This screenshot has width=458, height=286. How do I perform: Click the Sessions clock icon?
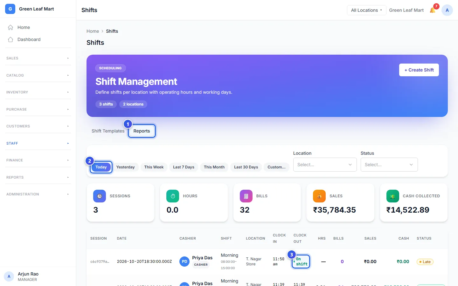(100, 196)
